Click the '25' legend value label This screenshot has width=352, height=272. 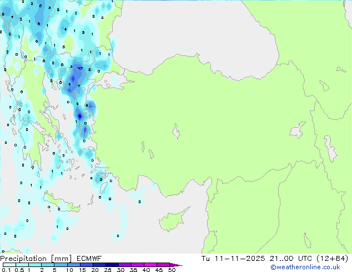108,270
